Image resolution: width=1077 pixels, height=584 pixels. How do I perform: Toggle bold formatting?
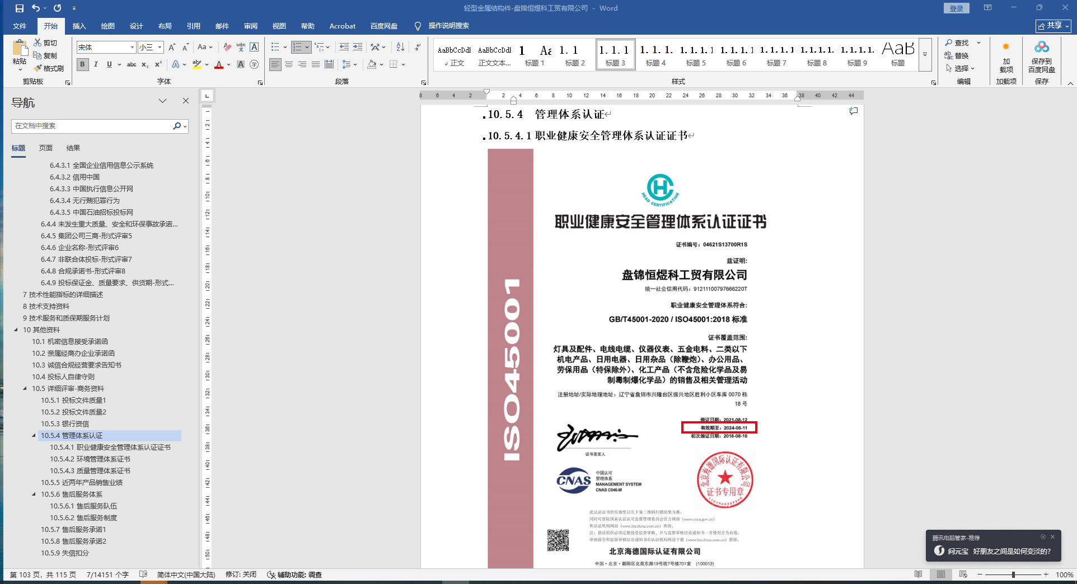pyautogui.click(x=82, y=64)
